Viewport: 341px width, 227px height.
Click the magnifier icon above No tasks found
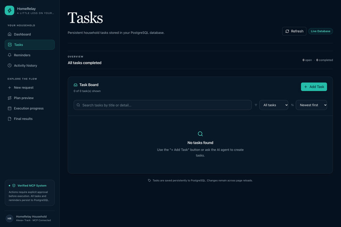(200, 134)
